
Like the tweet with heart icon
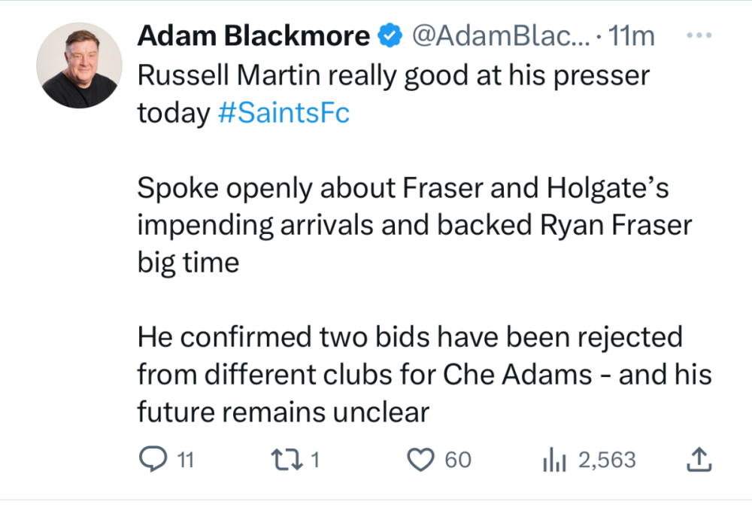pos(421,459)
